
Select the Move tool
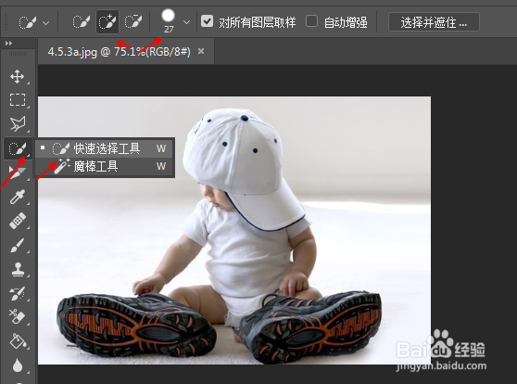(x=18, y=77)
